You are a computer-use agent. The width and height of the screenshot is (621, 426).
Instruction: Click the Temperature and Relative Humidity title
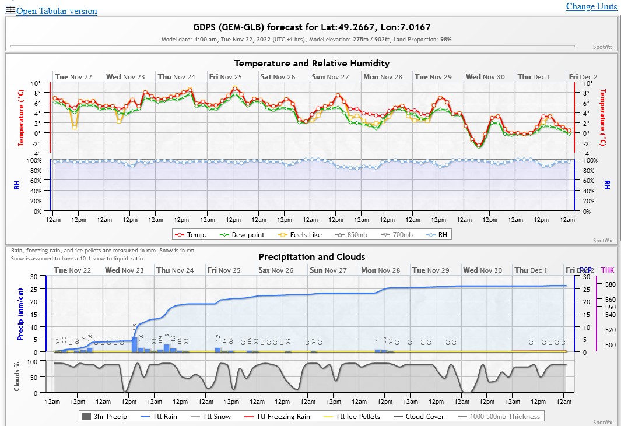(x=312, y=64)
